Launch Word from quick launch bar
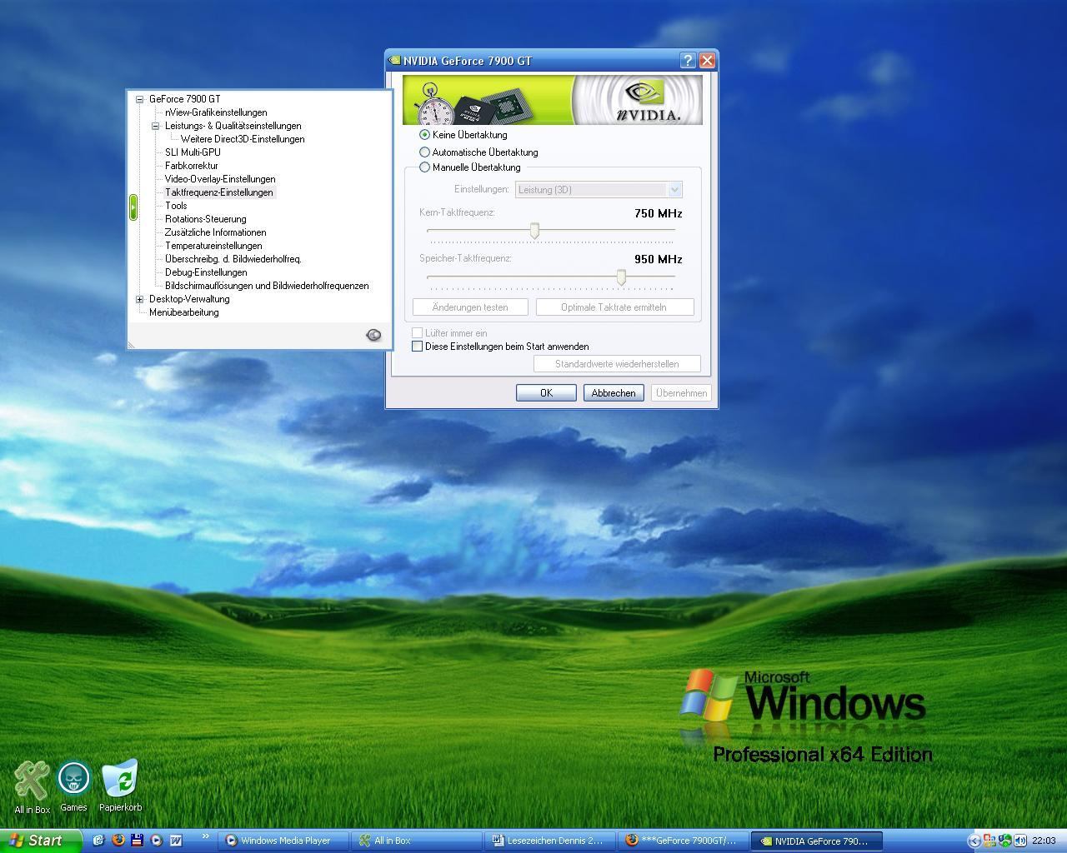1067x853 pixels. point(176,841)
